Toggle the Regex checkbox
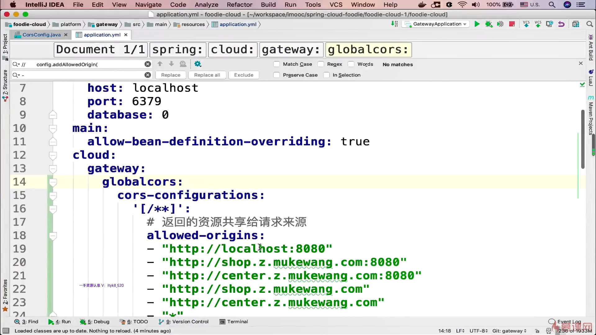The width and height of the screenshot is (596, 335). 321,64
